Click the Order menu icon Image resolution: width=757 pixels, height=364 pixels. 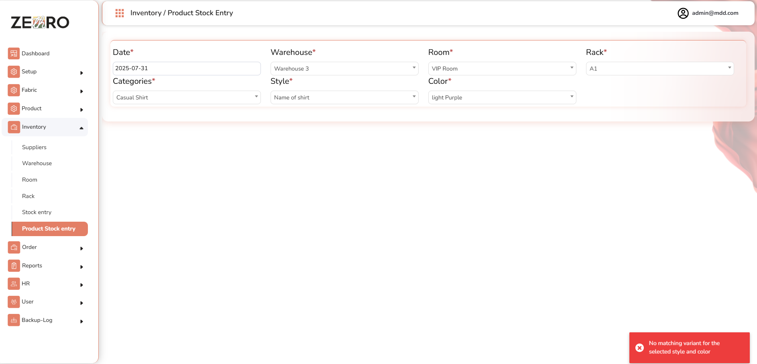click(x=14, y=247)
